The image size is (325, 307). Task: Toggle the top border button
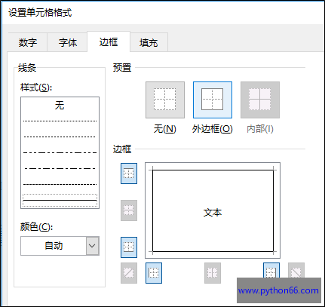[129, 173]
